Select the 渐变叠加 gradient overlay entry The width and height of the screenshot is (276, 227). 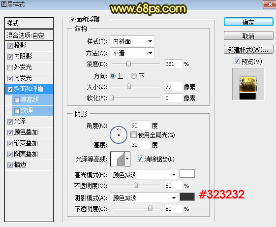pos(29,143)
